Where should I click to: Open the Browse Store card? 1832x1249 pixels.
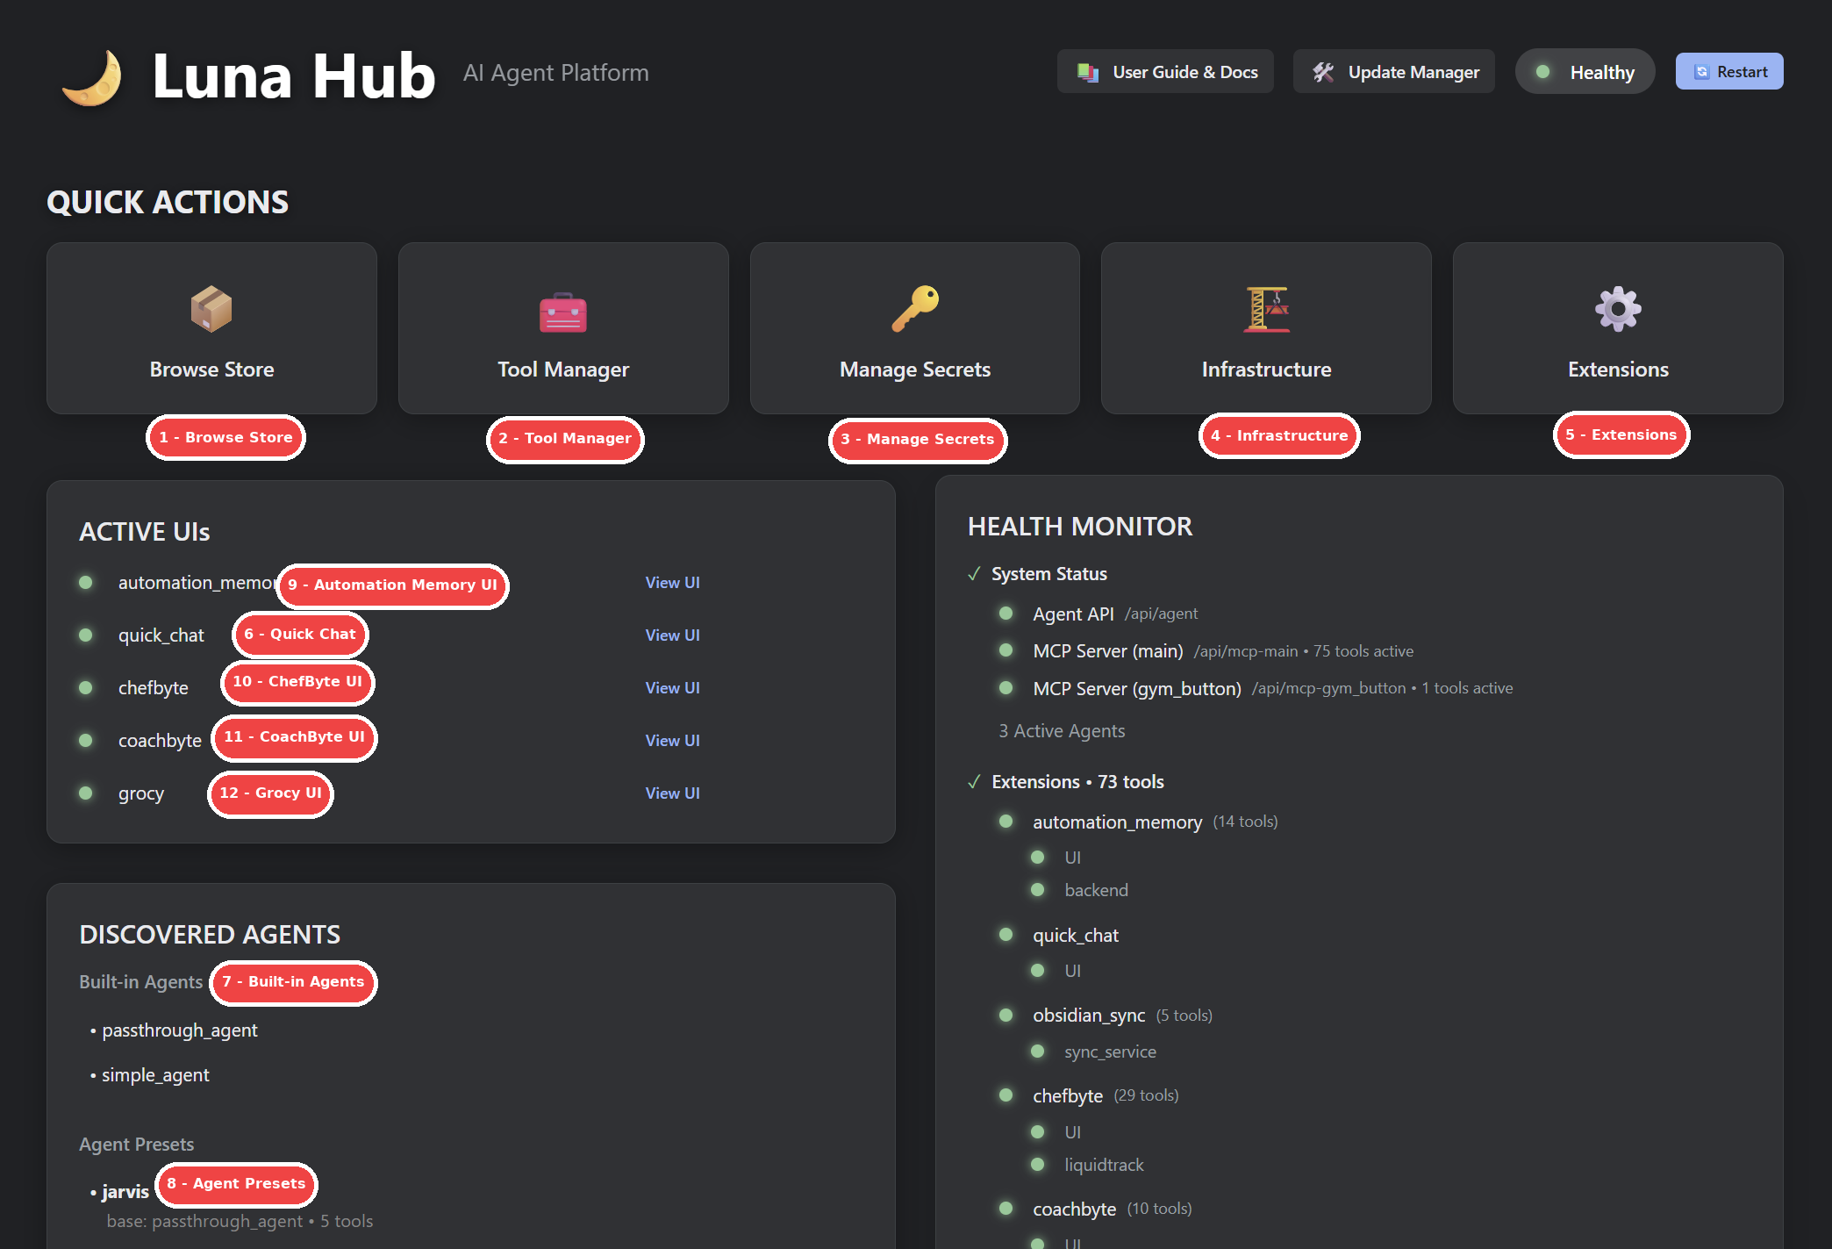(211, 328)
